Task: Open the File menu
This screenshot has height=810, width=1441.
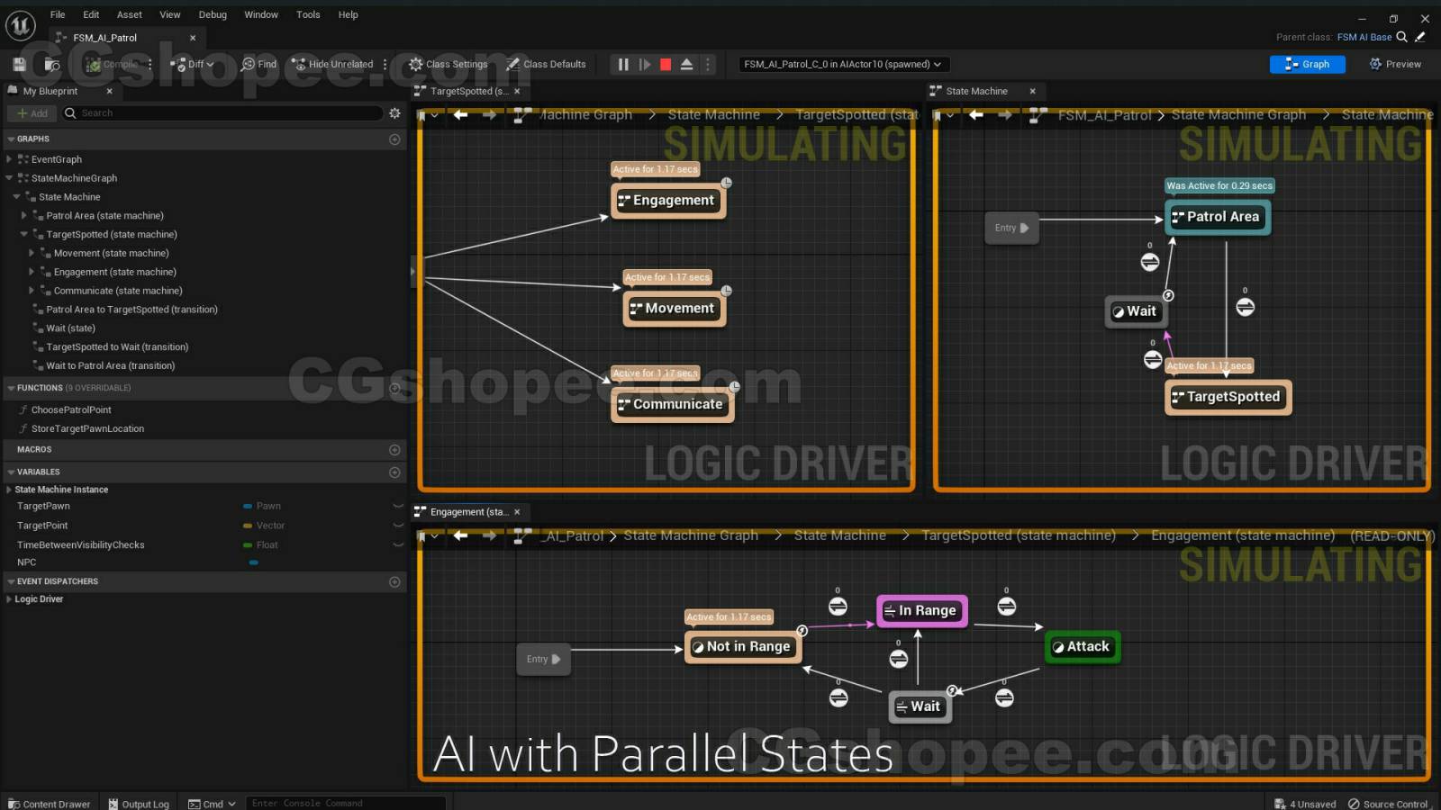Action: tap(58, 14)
